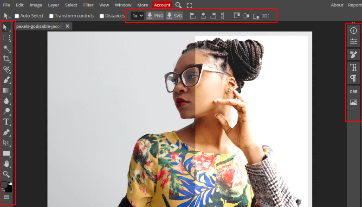
Task: Align top edges button
Action: (237, 16)
